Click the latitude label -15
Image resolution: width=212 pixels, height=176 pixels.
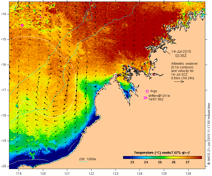point(3,39)
